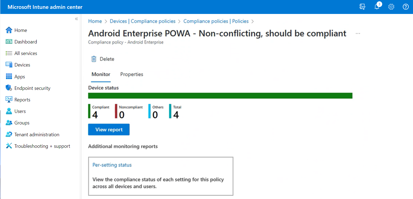Open Tenant administration
Image resolution: width=413 pixels, height=199 pixels.
[x=37, y=134]
